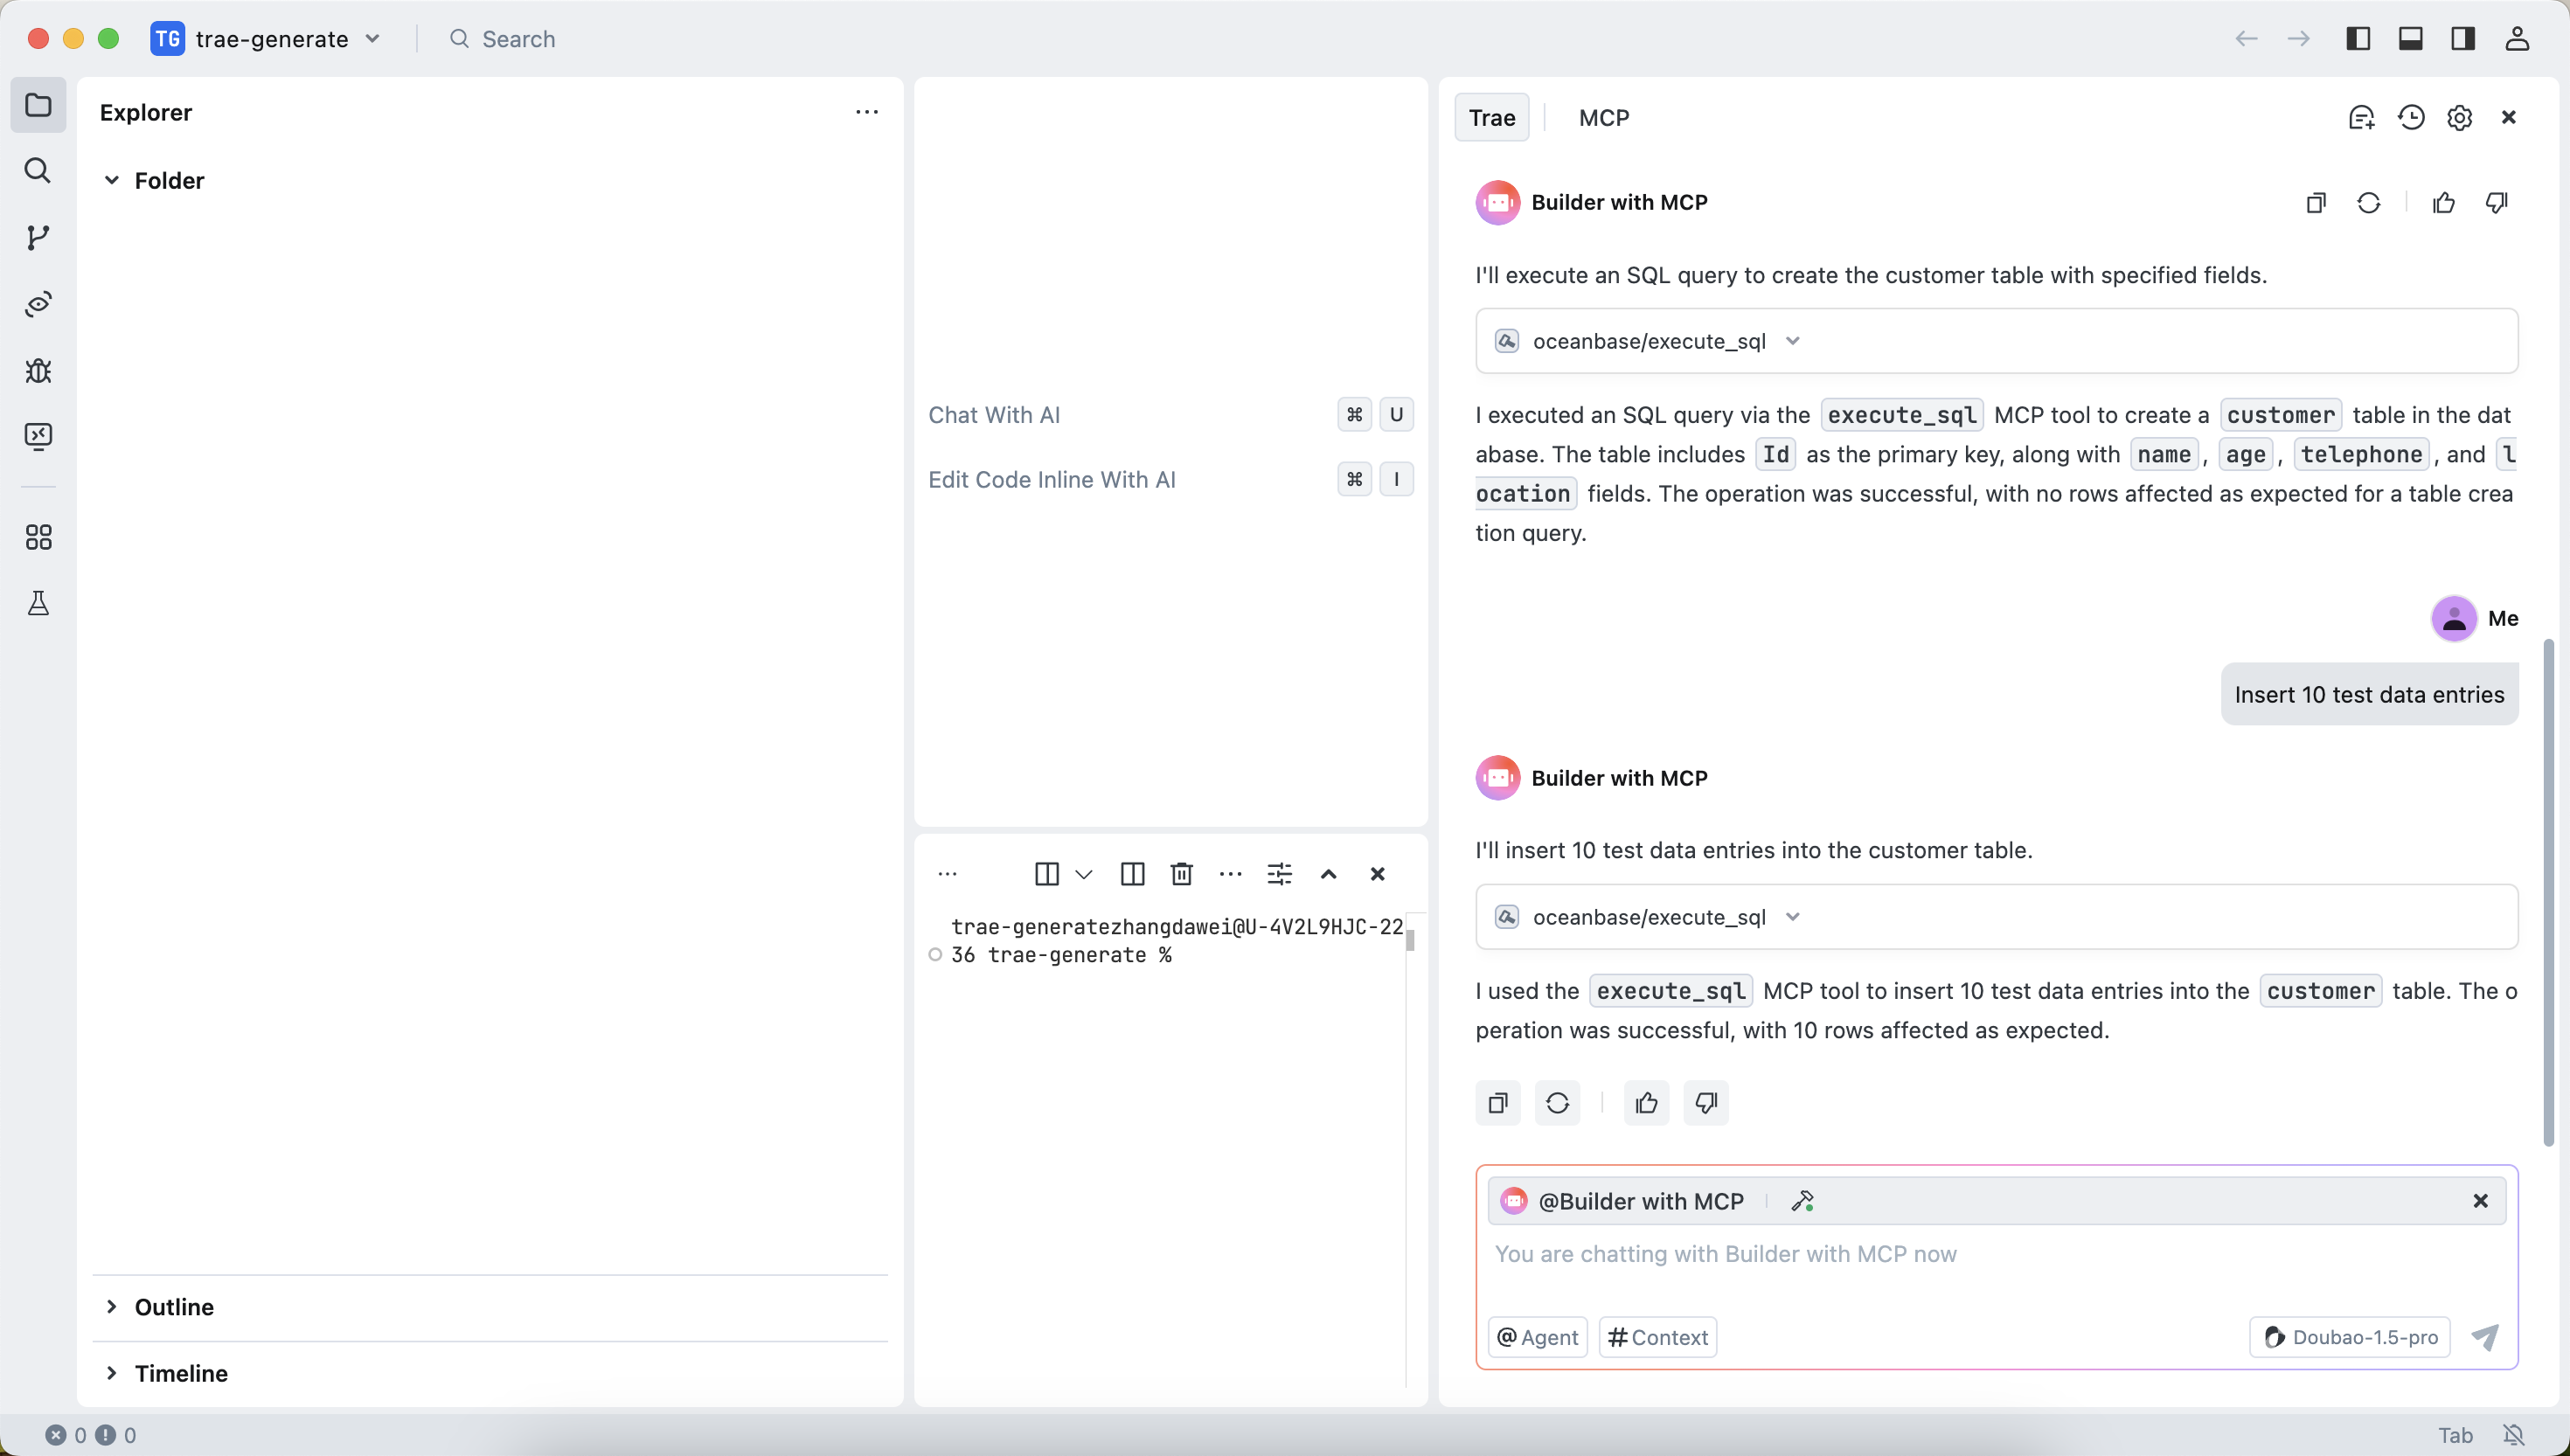Open the Extensions grid icon
Screen dimensions: 2570x1456
click(38, 538)
